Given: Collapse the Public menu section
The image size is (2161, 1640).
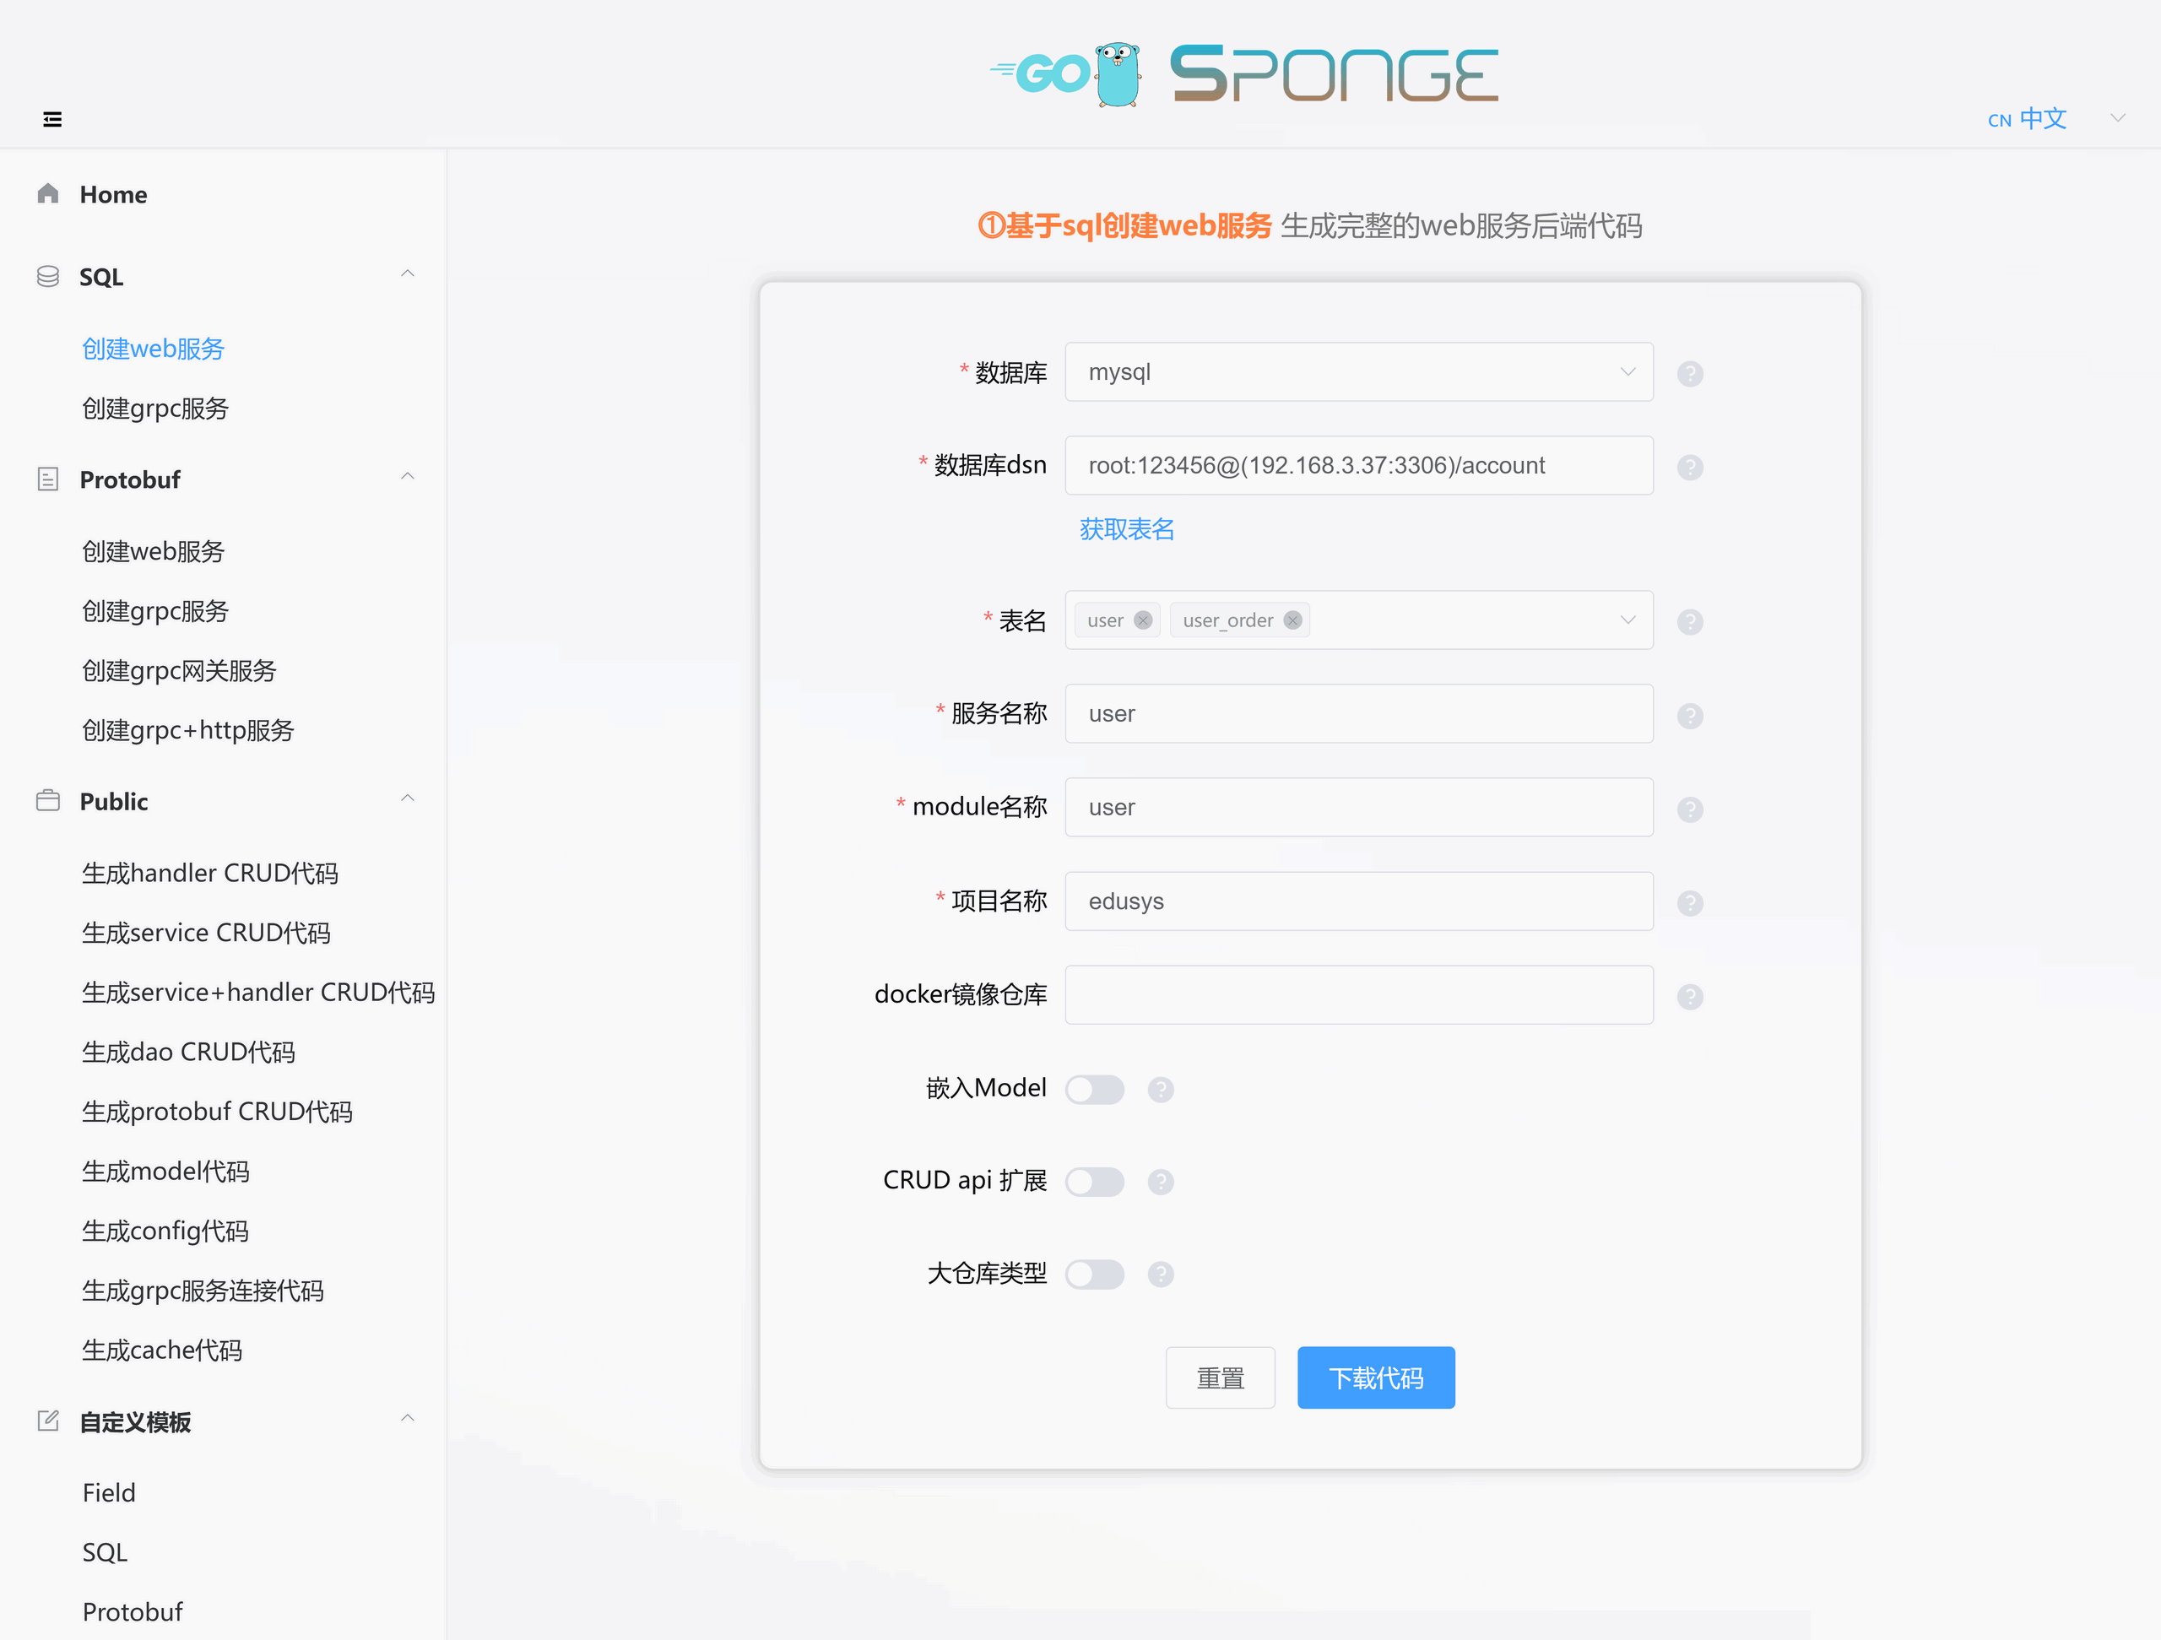Looking at the screenshot, I should click(x=408, y=799).
